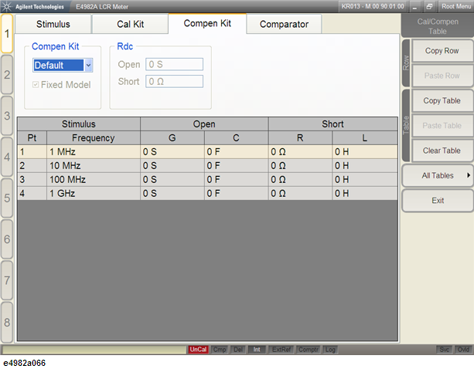Click the Cal/Compen Table menu header
Image resolution: width=474 pixels, height=369 pixels.
click(438, 26)
